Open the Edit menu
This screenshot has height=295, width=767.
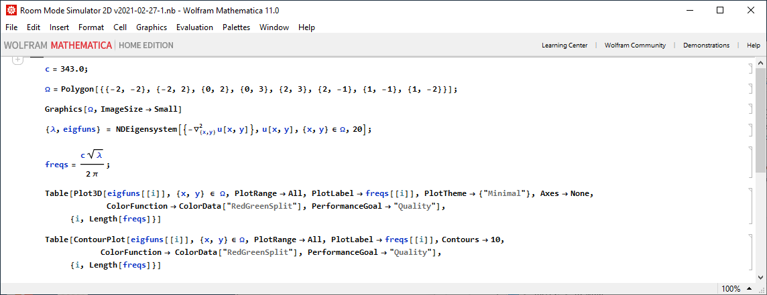click(x=34, y=27)
